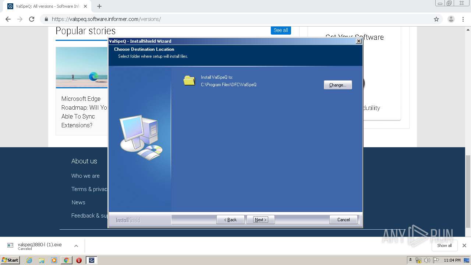Open the Terms & privacy footer link
Screen dimensions: 471x265
click(89, 189)
